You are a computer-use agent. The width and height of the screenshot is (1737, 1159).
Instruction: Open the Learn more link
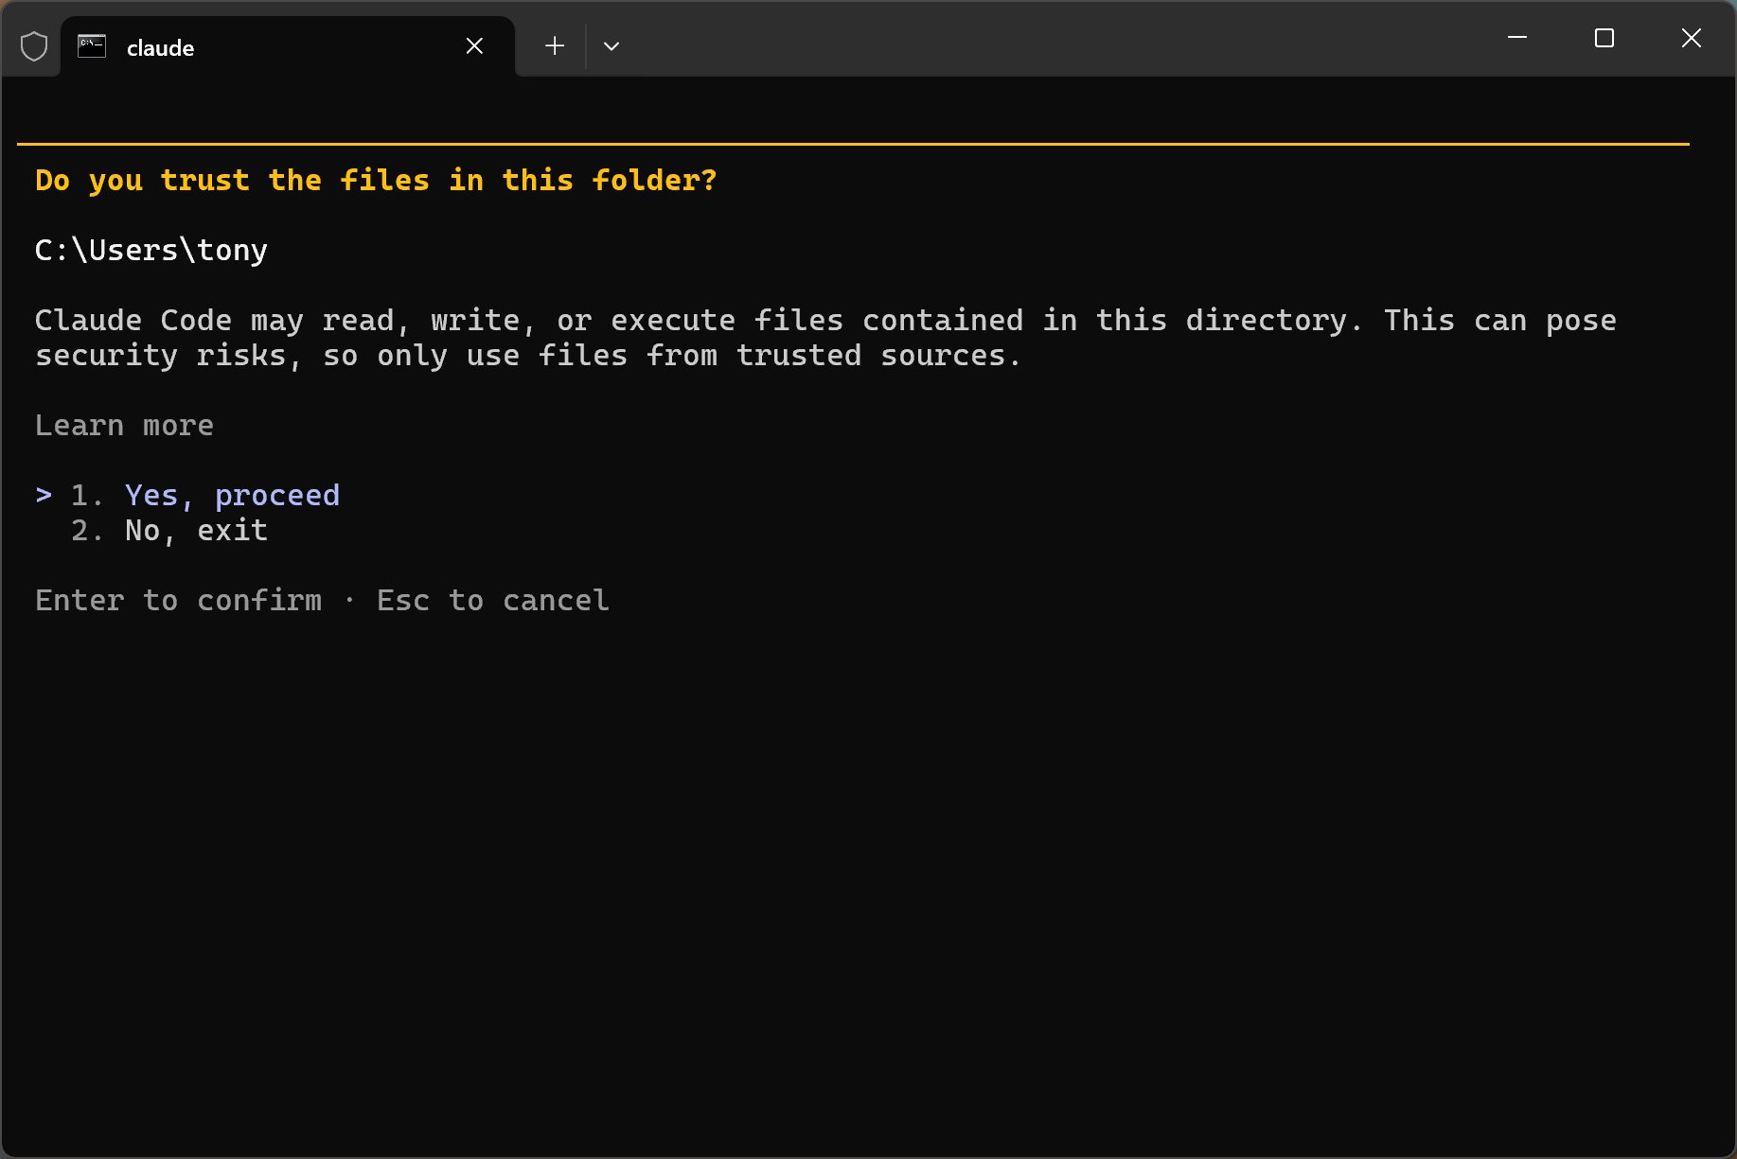(x=124, y=426)
